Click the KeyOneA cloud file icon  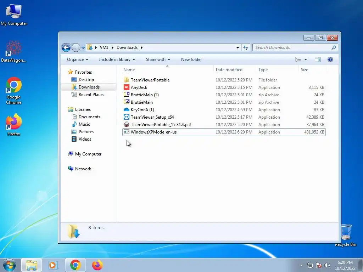[x=127, y=109]
